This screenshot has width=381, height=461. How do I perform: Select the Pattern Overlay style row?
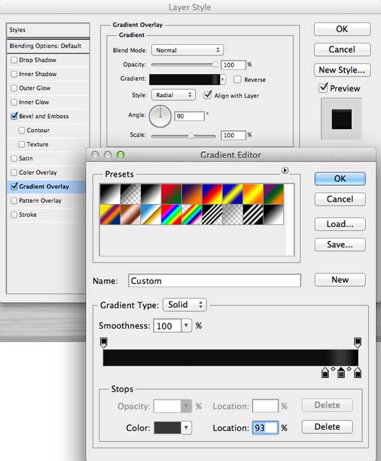click(x=48, y=201)
